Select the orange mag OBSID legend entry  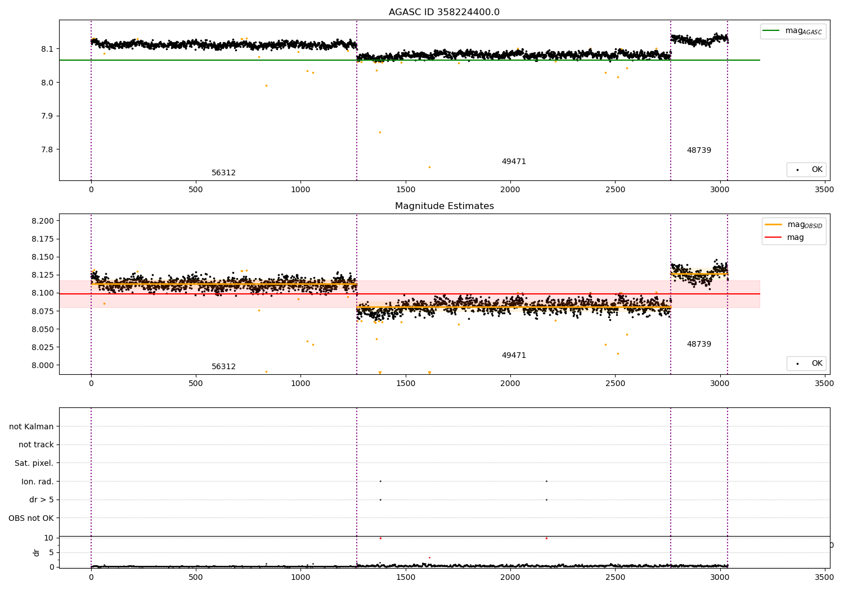(793, 225)
